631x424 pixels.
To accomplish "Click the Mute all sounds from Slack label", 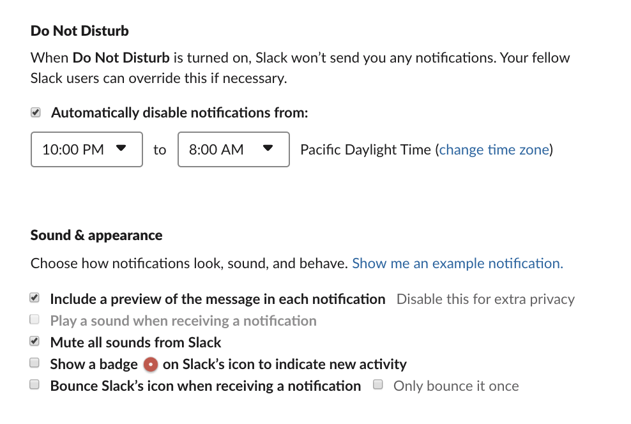I will pyautogui.click(x=135, y=342).
